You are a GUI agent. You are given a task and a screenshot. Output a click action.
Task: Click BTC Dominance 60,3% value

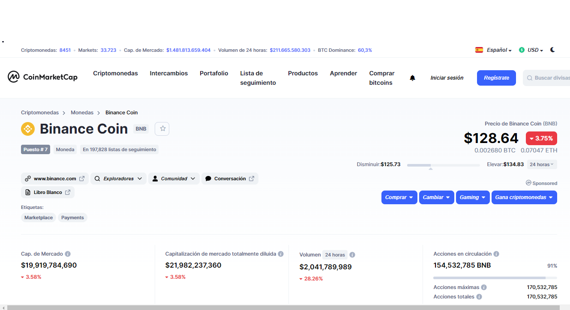pos(365,50)
